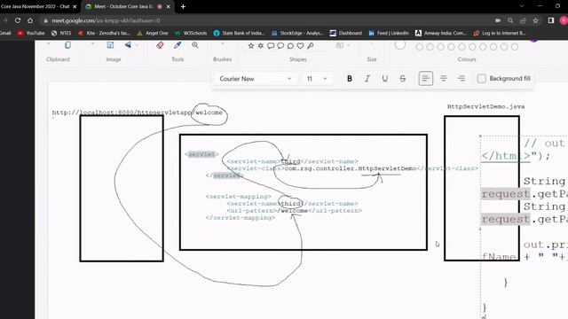568x319 pixels.
Task: Open the Amway India bookmark
Action: click(441, 33)
